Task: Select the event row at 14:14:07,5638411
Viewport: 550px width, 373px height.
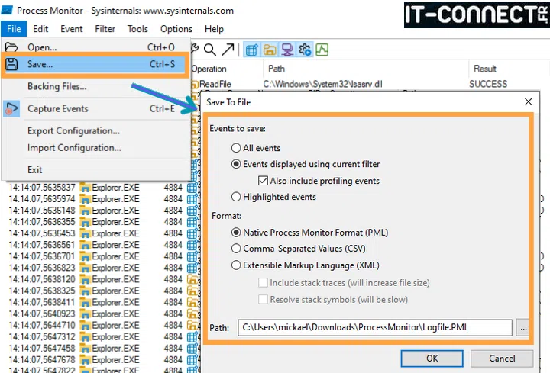Action: pyautogui.click(x=100, y=302)
